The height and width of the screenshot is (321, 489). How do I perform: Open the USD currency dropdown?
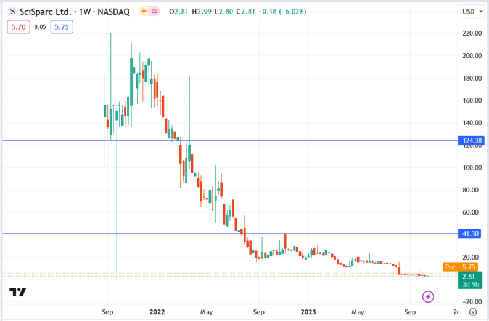(471, 12)
